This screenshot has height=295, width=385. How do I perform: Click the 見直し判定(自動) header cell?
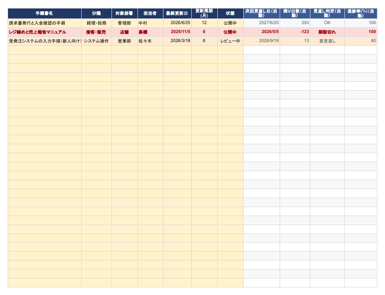327,14
